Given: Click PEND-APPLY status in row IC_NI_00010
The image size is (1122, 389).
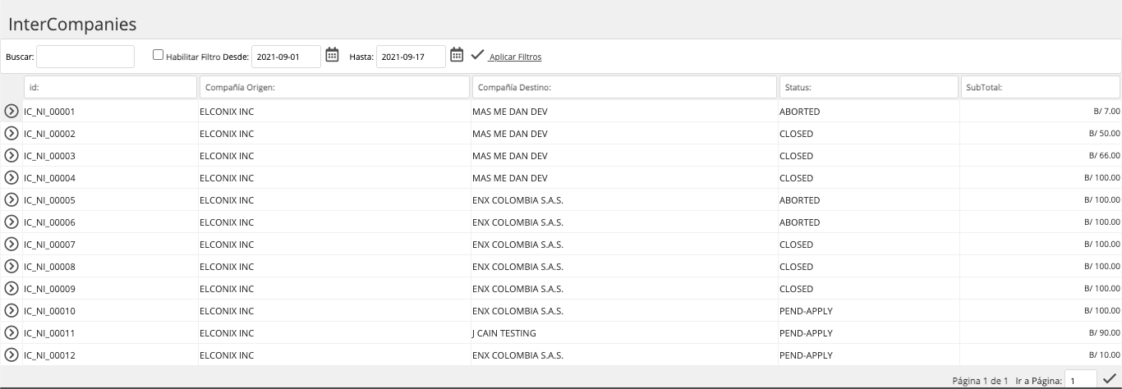Looking at the screenshot, I should click(x=806, y=310).
